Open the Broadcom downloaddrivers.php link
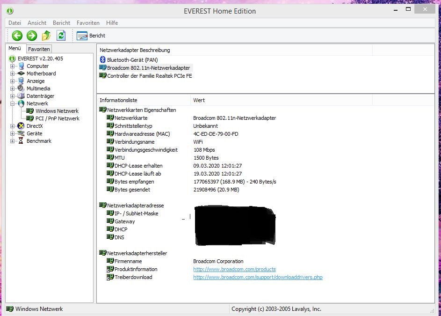The width and height of the screenshot is (441, 316). point(258,277)
